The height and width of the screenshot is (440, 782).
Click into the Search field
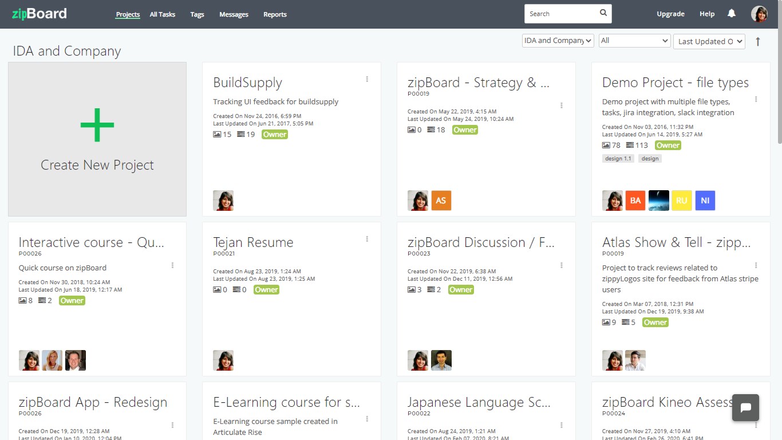click(x=561, y=14)
